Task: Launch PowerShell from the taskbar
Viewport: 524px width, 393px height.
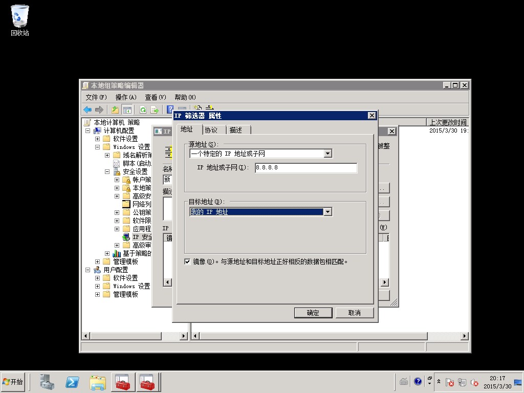Action: 72,382
